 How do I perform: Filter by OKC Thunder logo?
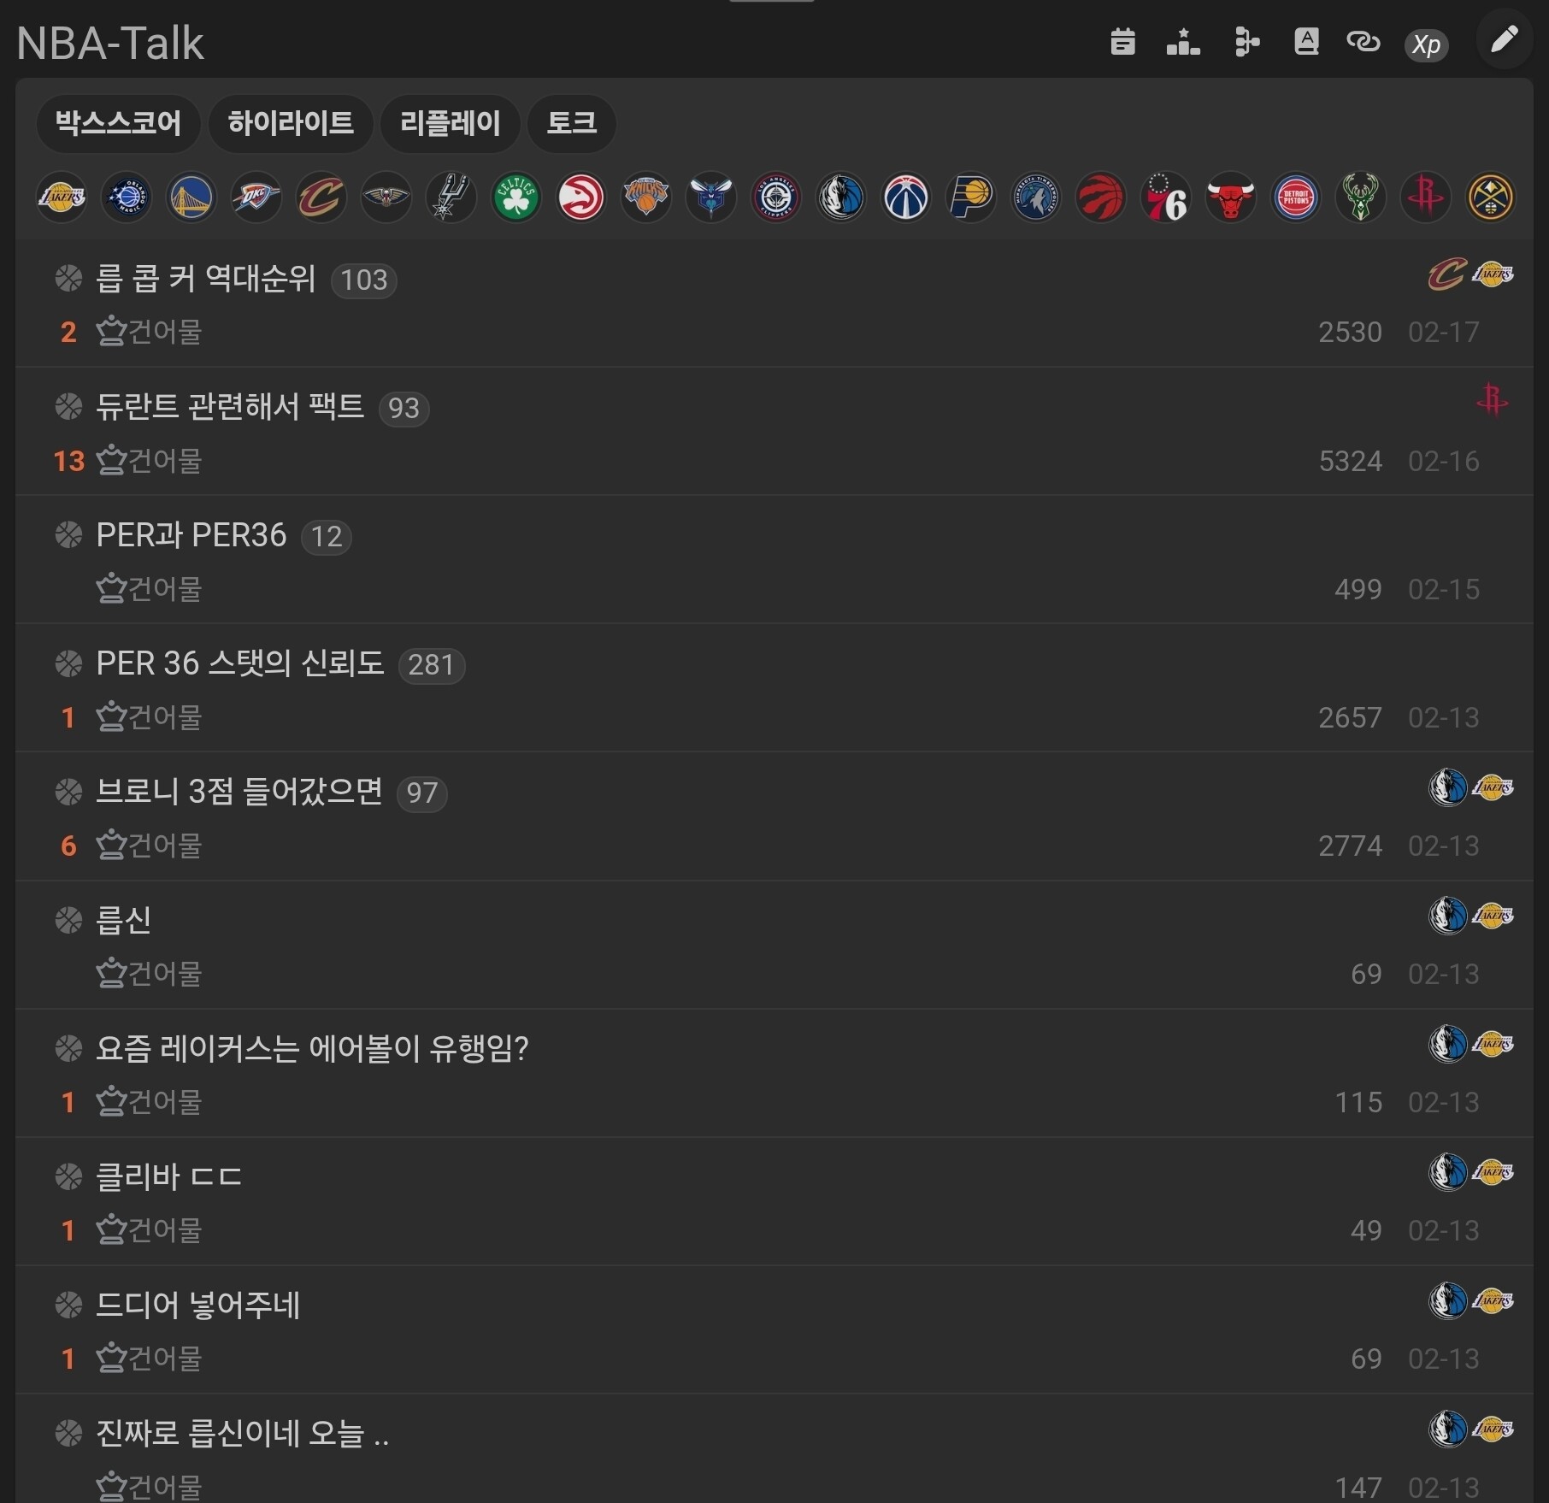(x=256, y=197)
